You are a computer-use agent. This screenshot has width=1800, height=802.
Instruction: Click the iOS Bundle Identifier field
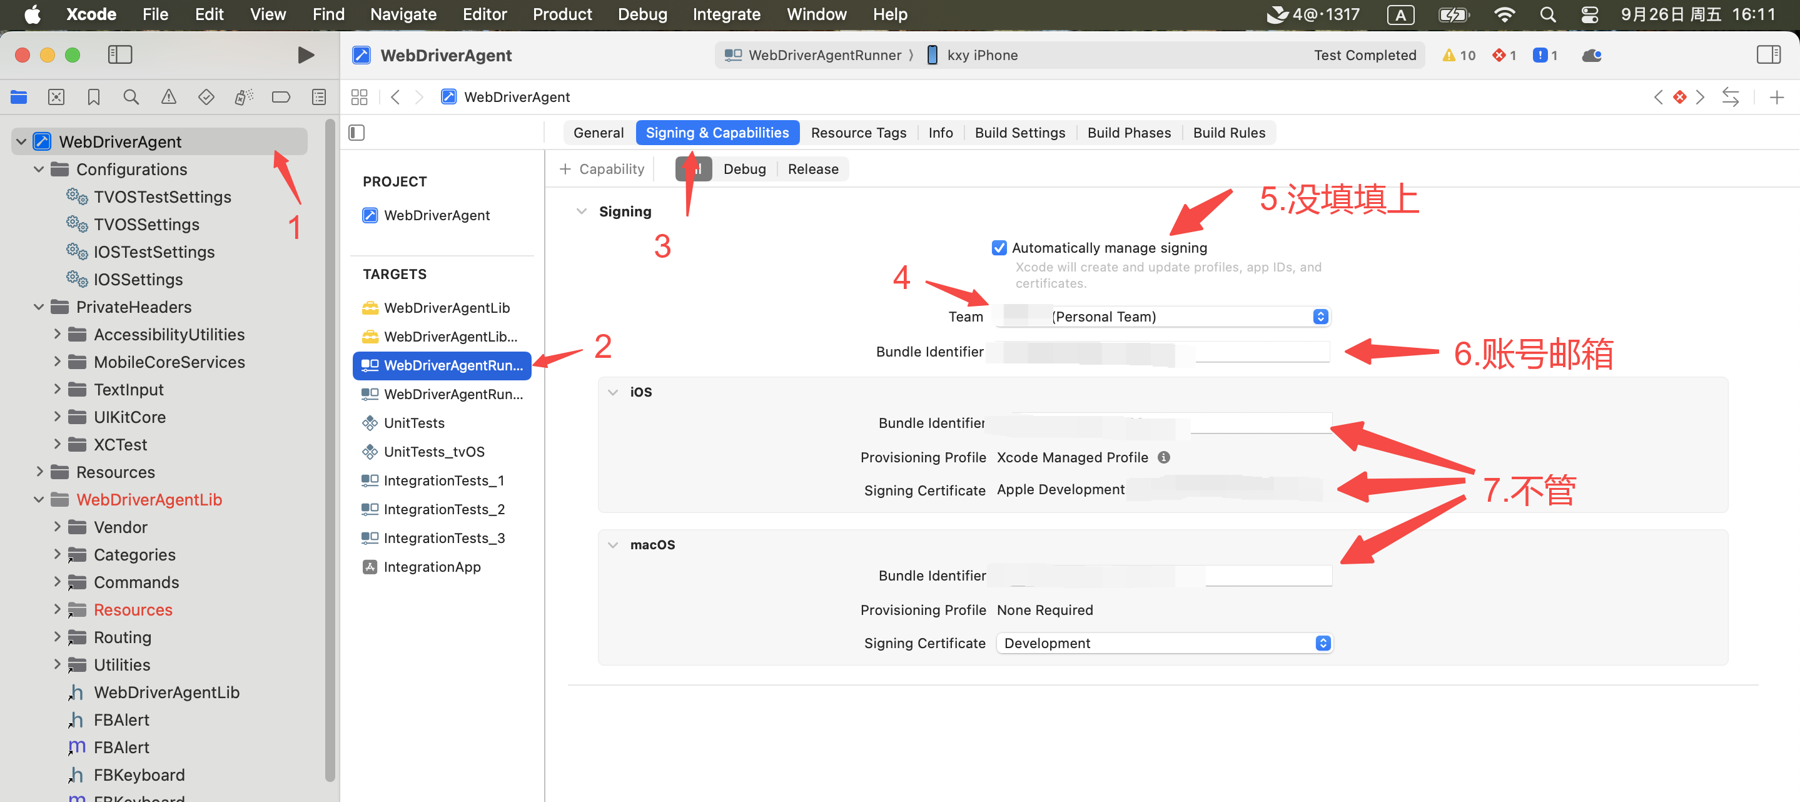pyautogui.click(x=1258, y=423)
